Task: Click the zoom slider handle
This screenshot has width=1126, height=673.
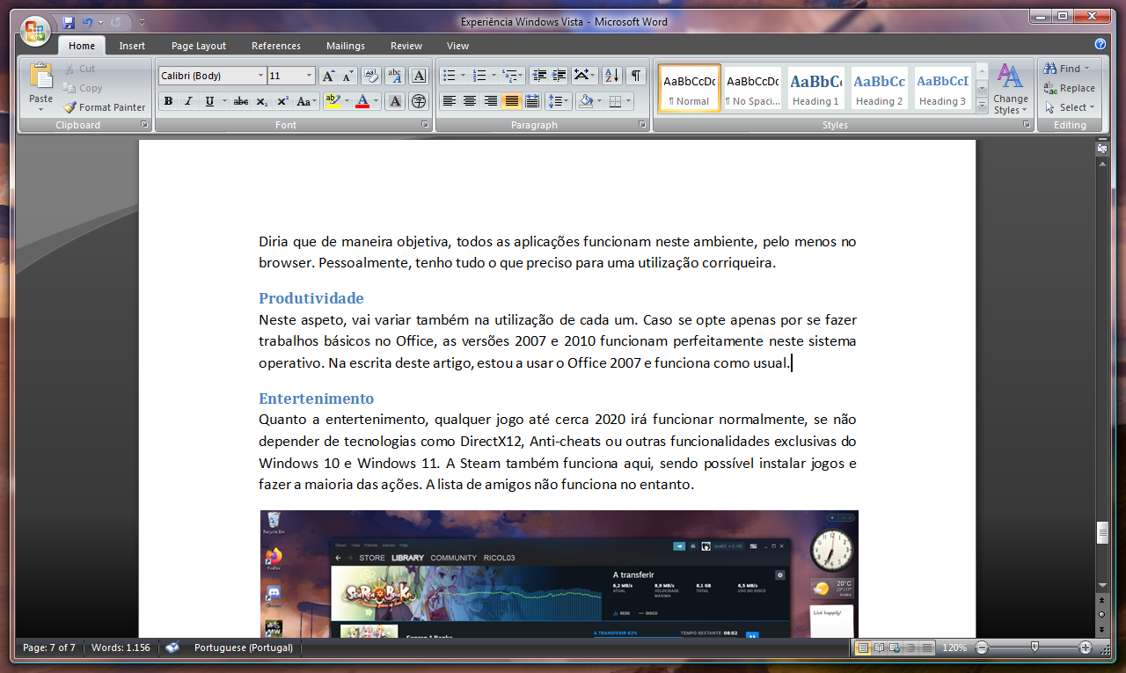Action: 1035,647
